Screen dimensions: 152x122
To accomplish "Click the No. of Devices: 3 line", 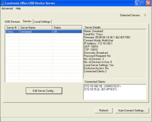I will (x=94, y=59).
